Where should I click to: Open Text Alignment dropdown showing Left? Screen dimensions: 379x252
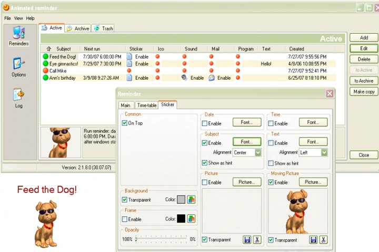(313, 153)
